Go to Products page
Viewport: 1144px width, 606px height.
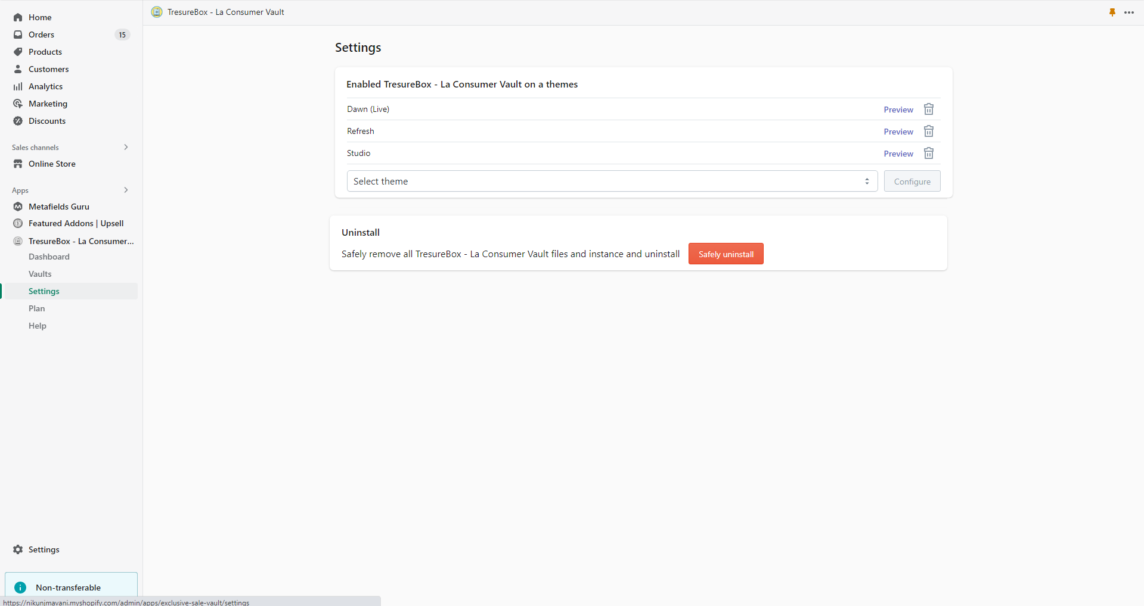[45, 52]
